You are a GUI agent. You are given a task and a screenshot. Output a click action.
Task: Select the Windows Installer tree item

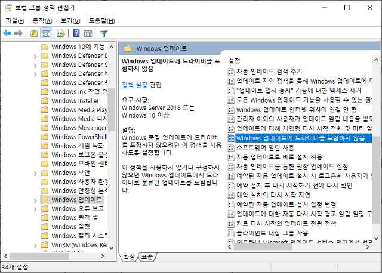click(75, 101)
